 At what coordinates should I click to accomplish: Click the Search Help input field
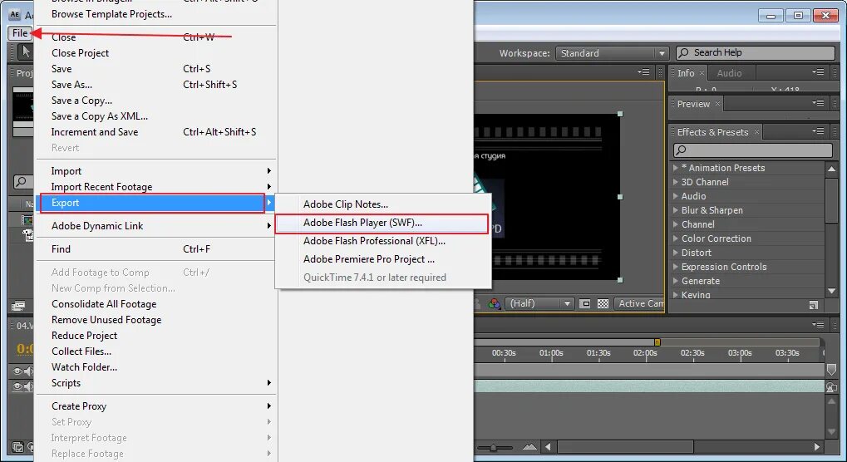coord(756,53)
